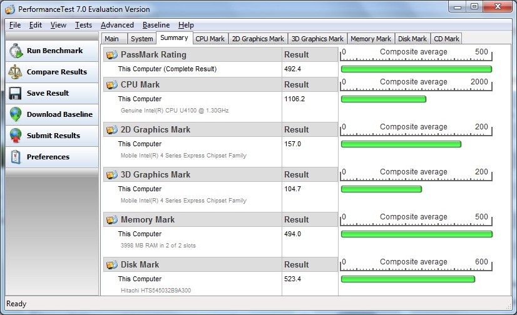Click the 3998 MB RAM slots description

(x=158, y=246)
